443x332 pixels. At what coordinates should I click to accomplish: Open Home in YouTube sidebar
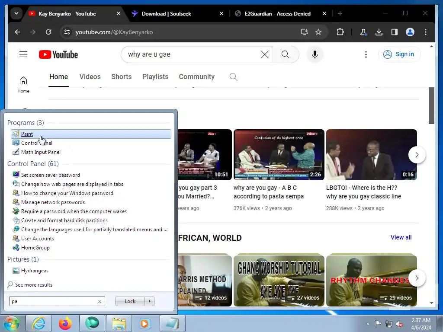point(23,85)
